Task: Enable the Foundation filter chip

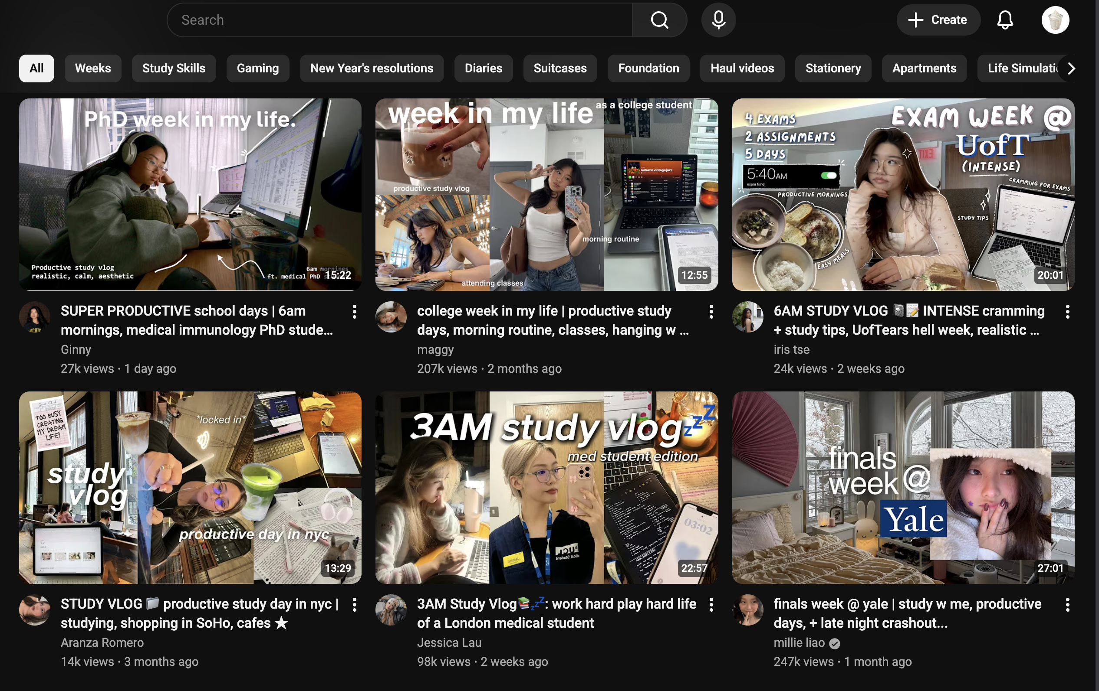Action: click(x=648, y=68)
